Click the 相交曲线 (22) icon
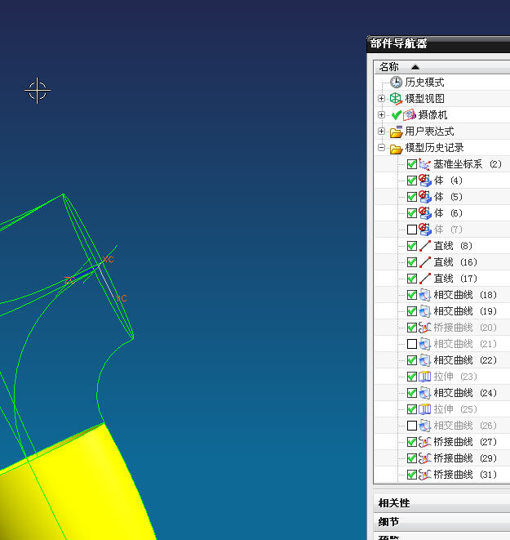The height and width of the screenshot is (540, 510). pyautogui.click(x=424, y=360)
